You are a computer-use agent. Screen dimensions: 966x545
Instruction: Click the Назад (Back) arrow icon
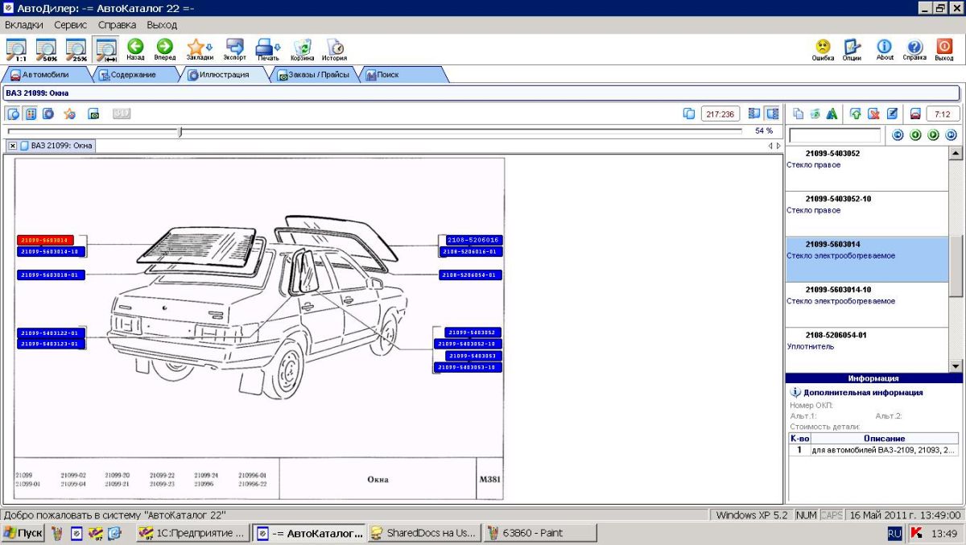(x=135, y=47)
